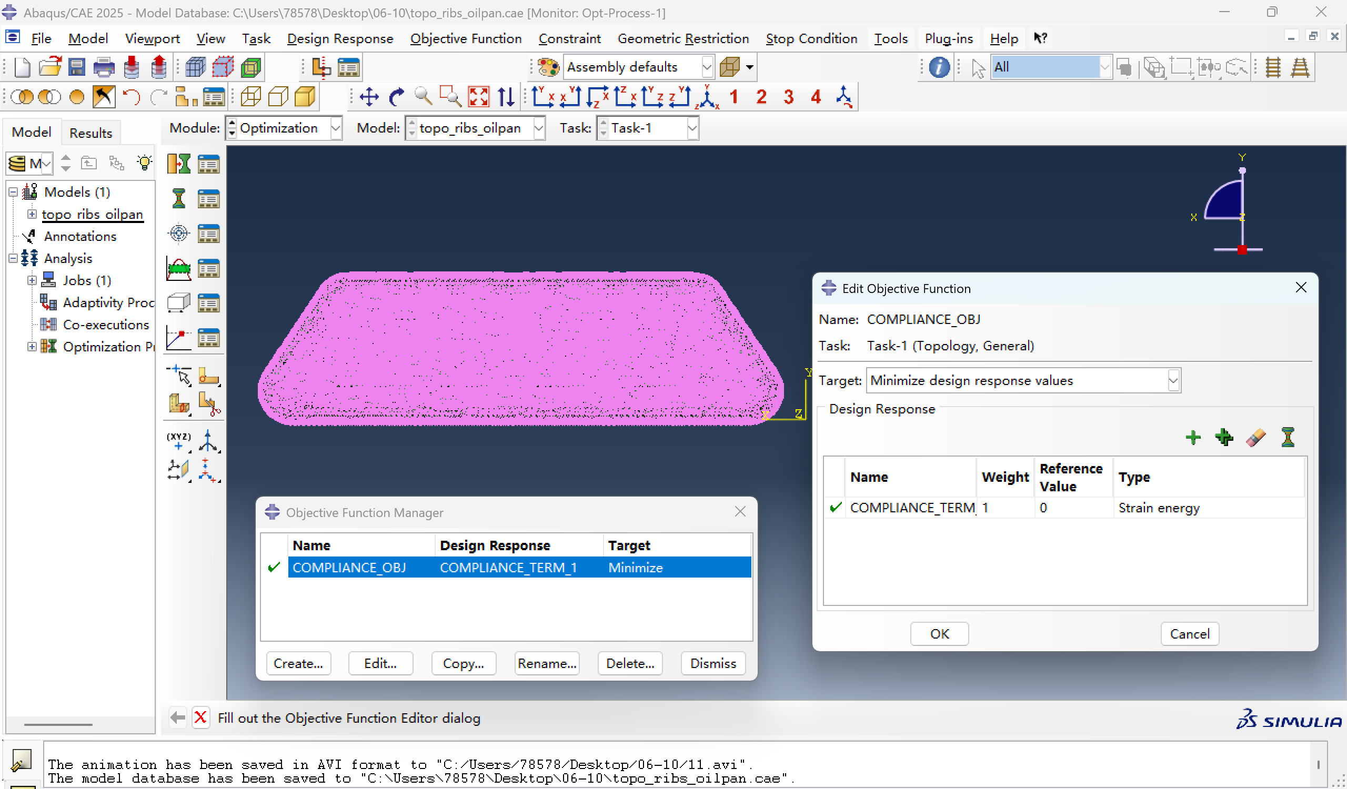Open the Model dropdown showing topo_ribs_oilpan
This screenshot has height=789, width=1347.
pyautogui.click(x=539, y=128)
